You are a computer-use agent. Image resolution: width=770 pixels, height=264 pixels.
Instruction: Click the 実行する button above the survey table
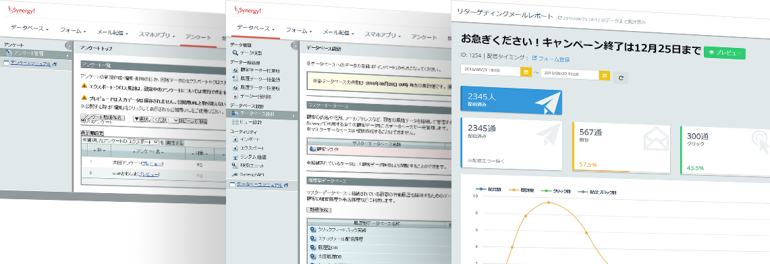click(175, 143)
